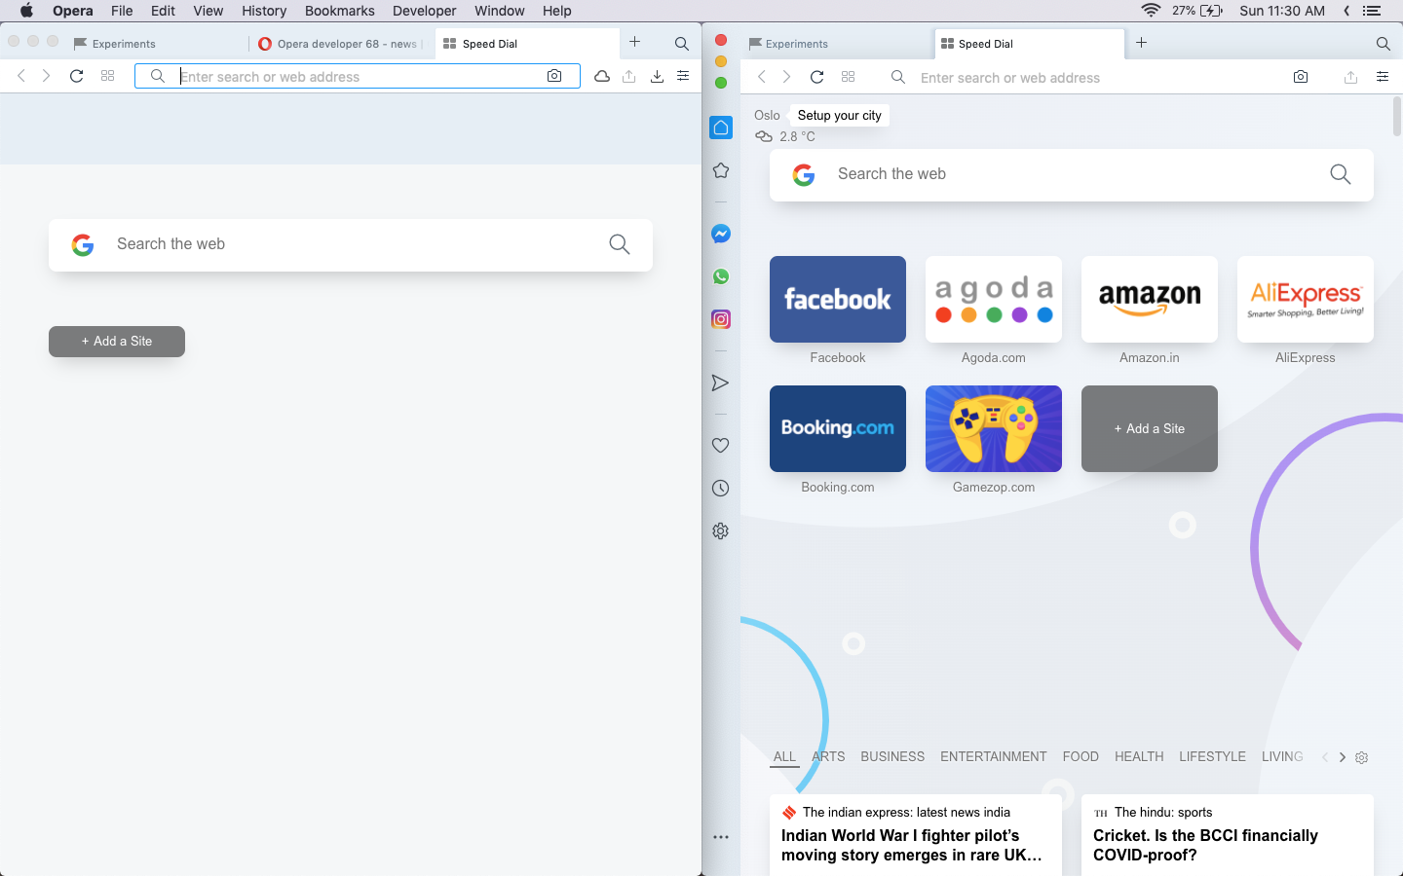Open the Developer menu
The height and width of the screenshot is (876, 1403).
click(x=424, y=11)
